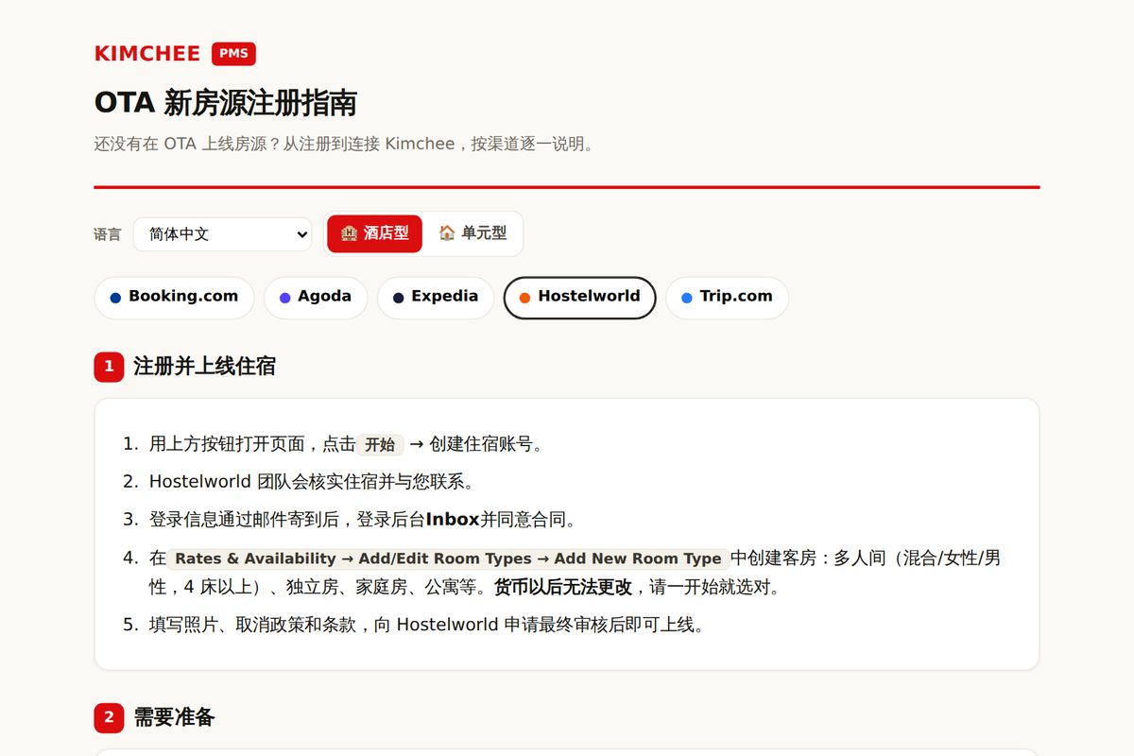Image resolution: width=1134 pixels, height=756 pixels.
Task: Select the 酒店型 property type toggle
Action: 374,233
